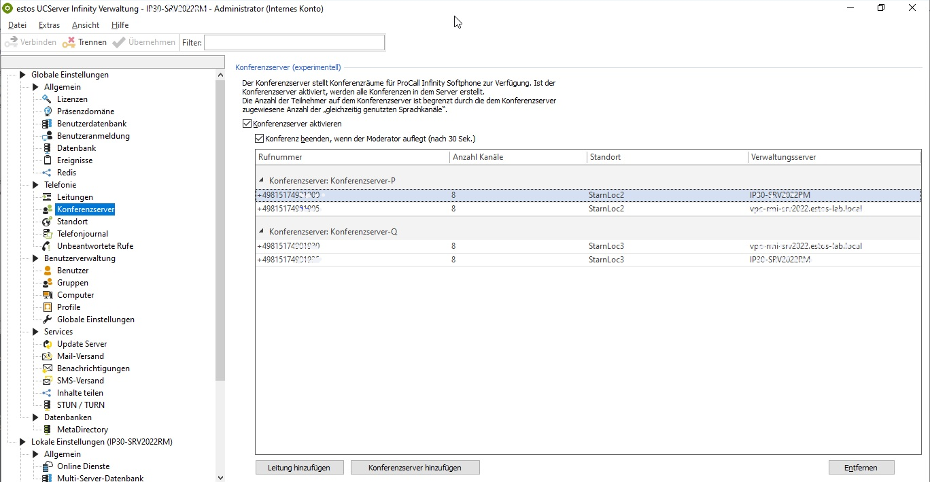Screen dimensions: 930x482
Task: Collapse the Benutzerverwaltung tree node
Action: tap(35, 258)
